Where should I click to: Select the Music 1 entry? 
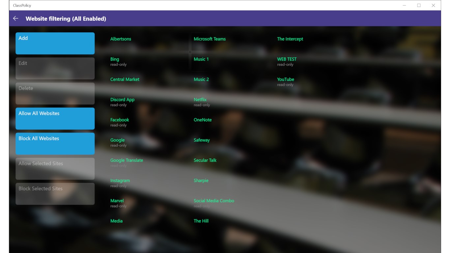tap(201, 59)
